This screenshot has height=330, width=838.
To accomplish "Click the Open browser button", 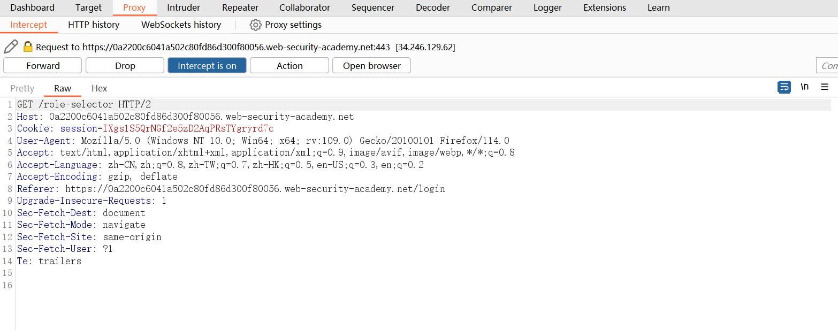I will pyautogui.click(x=371, y=66).
